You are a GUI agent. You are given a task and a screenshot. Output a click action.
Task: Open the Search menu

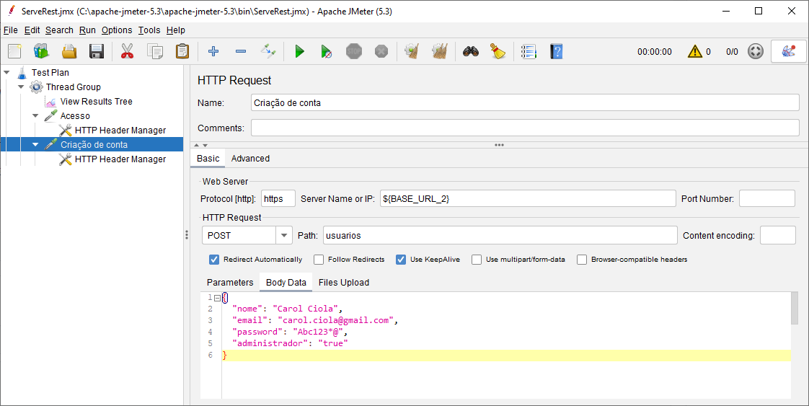pyautogui.click(x=59, y=30)
